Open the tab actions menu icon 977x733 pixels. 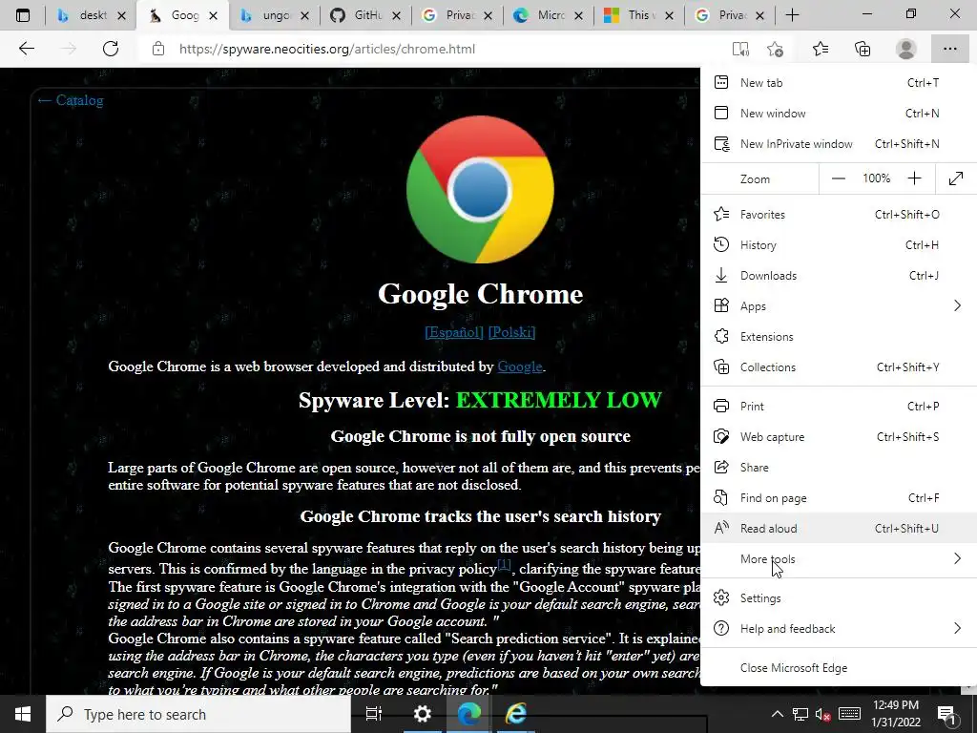(x=23, y=15)
